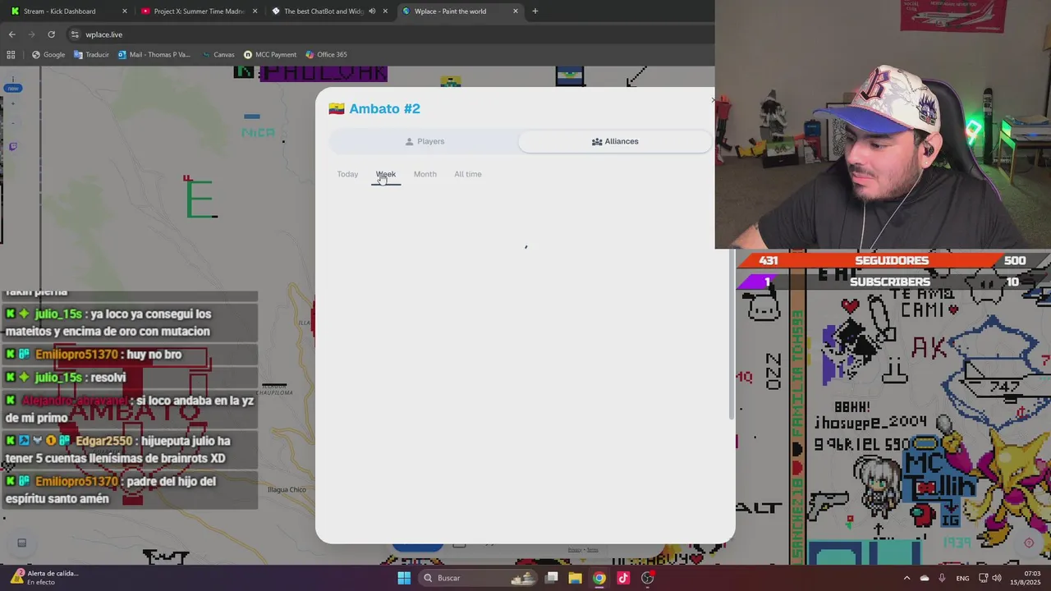Open the volume tray icon
Viewport: 1051px width, 591px height.
coord(997,578)
